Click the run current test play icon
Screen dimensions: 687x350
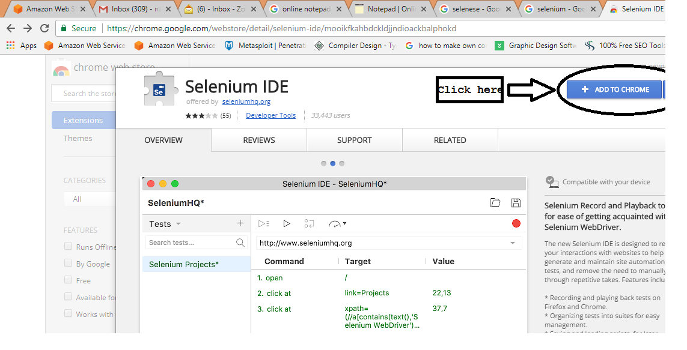[x=287, y=223]
